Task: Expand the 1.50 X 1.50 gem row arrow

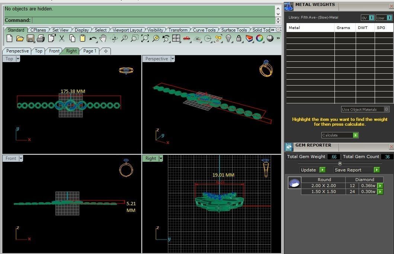Action: [380, 192]
